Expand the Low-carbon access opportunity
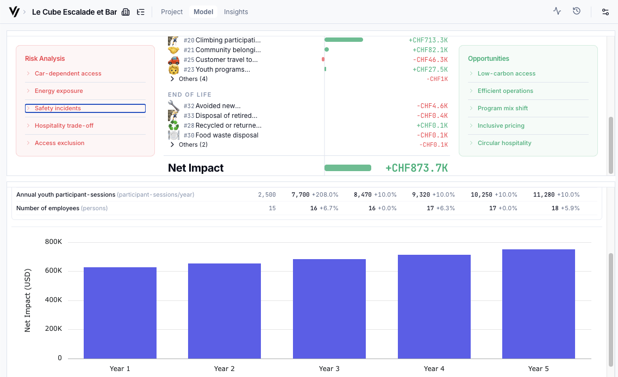This screenshot has height=377, width=618. 506,73
